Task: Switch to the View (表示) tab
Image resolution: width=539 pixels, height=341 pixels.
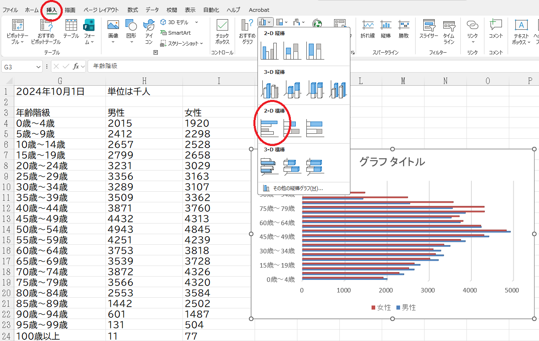Action: point(190,10)
